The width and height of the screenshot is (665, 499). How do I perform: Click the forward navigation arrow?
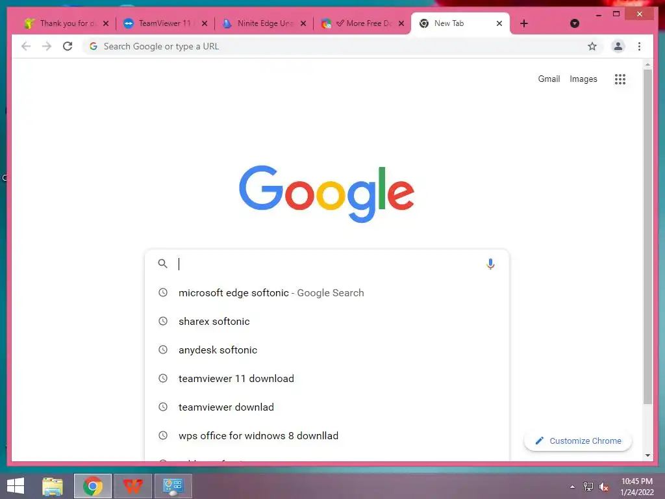[x=47, y=46]
